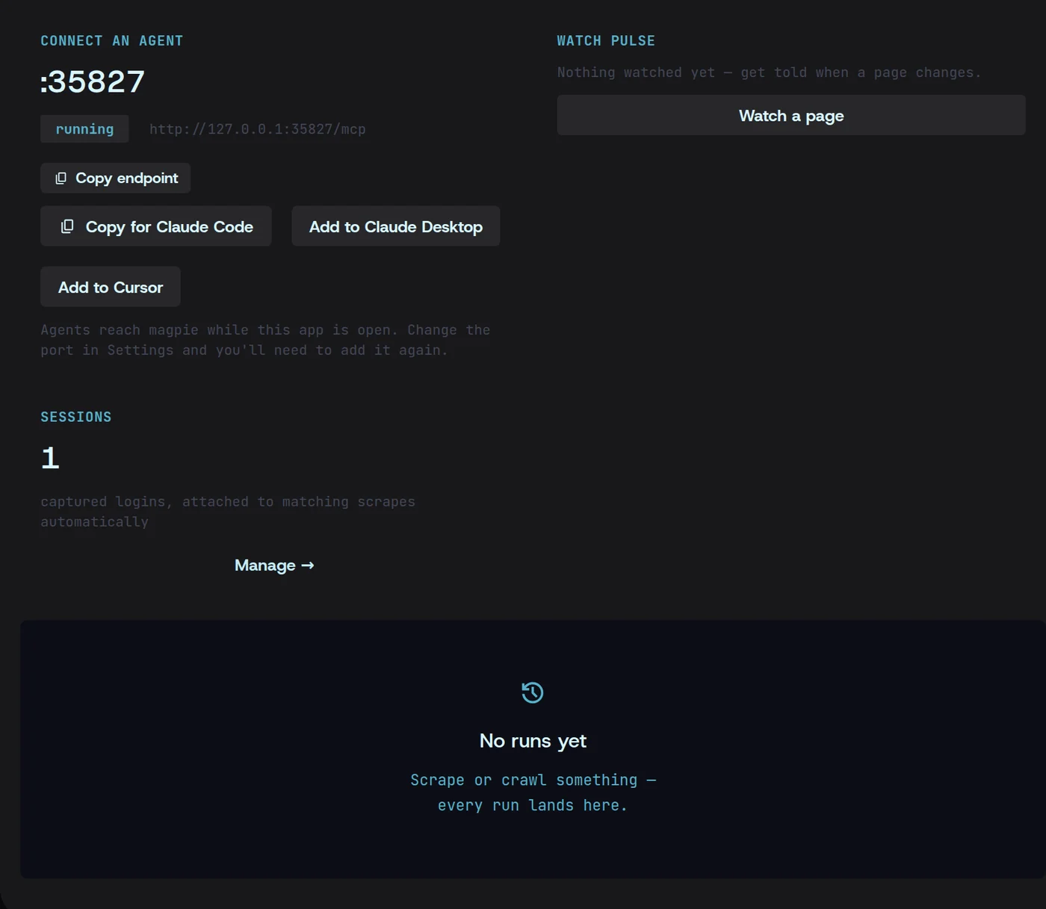The width and height of the screenshot is (1046, 909).
Task: Click the No runs yet title
Action: click(533, 741)
